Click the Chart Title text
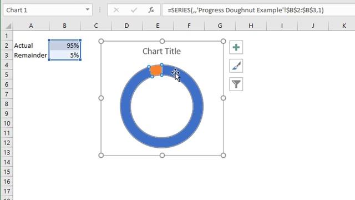Image resolution: width=355 pixels, height=200 pixels. (x=161, y=51)
